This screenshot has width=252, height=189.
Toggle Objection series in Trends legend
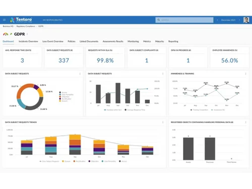[94, 161]
